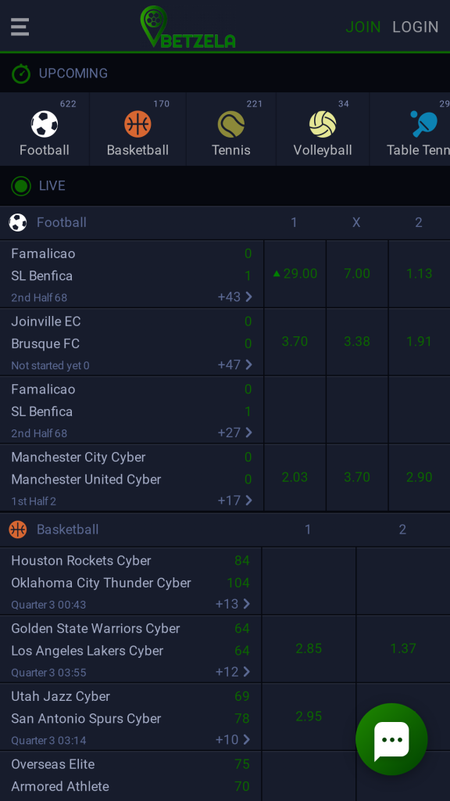Open the hamburger navigation menu
This screenshot has height=801, width=450.
(20, 27)
